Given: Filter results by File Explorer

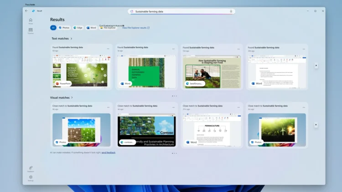Looking at the screenshot, I should tap(108, 28).
